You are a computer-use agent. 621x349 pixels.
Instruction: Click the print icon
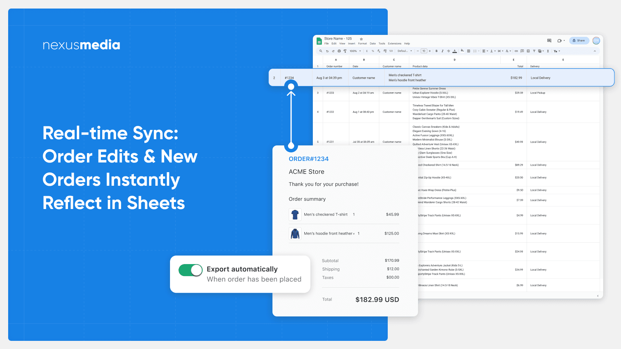339,51
